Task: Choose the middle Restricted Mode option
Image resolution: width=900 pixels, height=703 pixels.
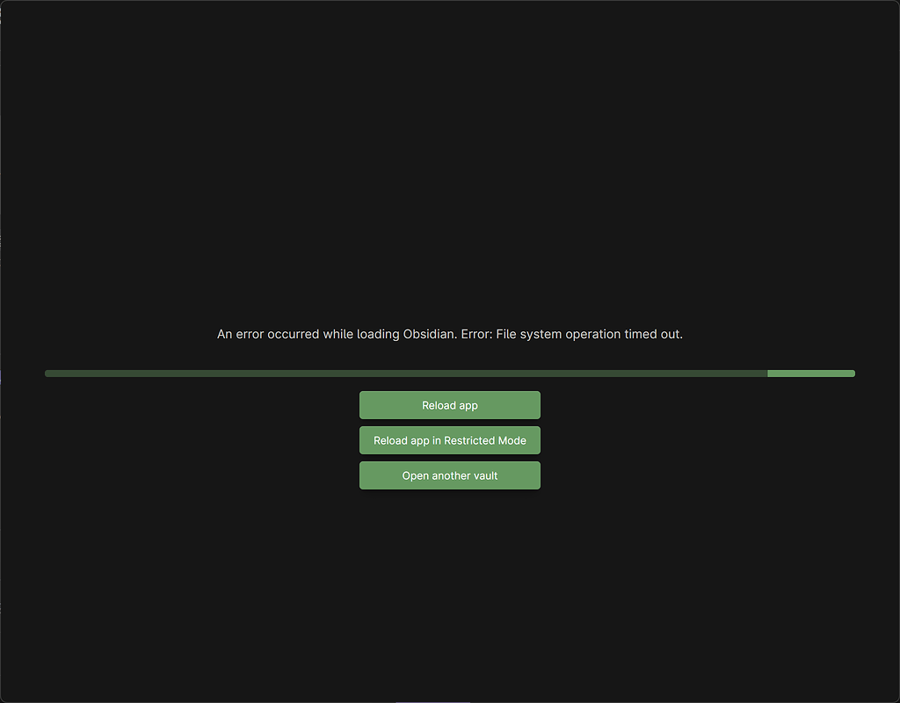Action: pos(449,440)
